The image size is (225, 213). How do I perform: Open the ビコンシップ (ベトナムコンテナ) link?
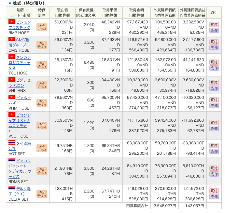[x=20, y=123]
